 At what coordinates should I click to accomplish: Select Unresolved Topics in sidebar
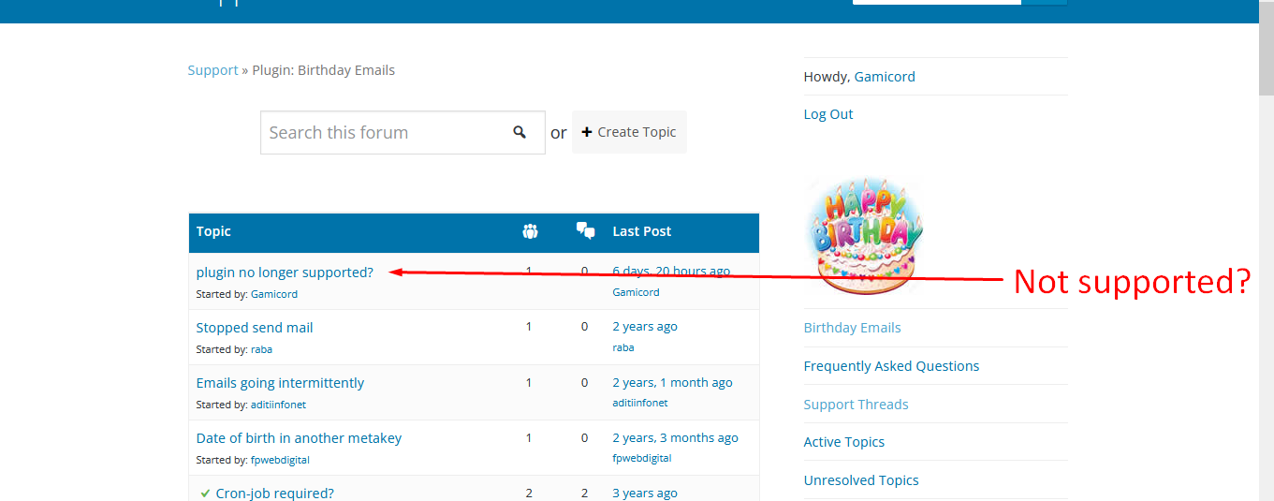pos(861,480)
